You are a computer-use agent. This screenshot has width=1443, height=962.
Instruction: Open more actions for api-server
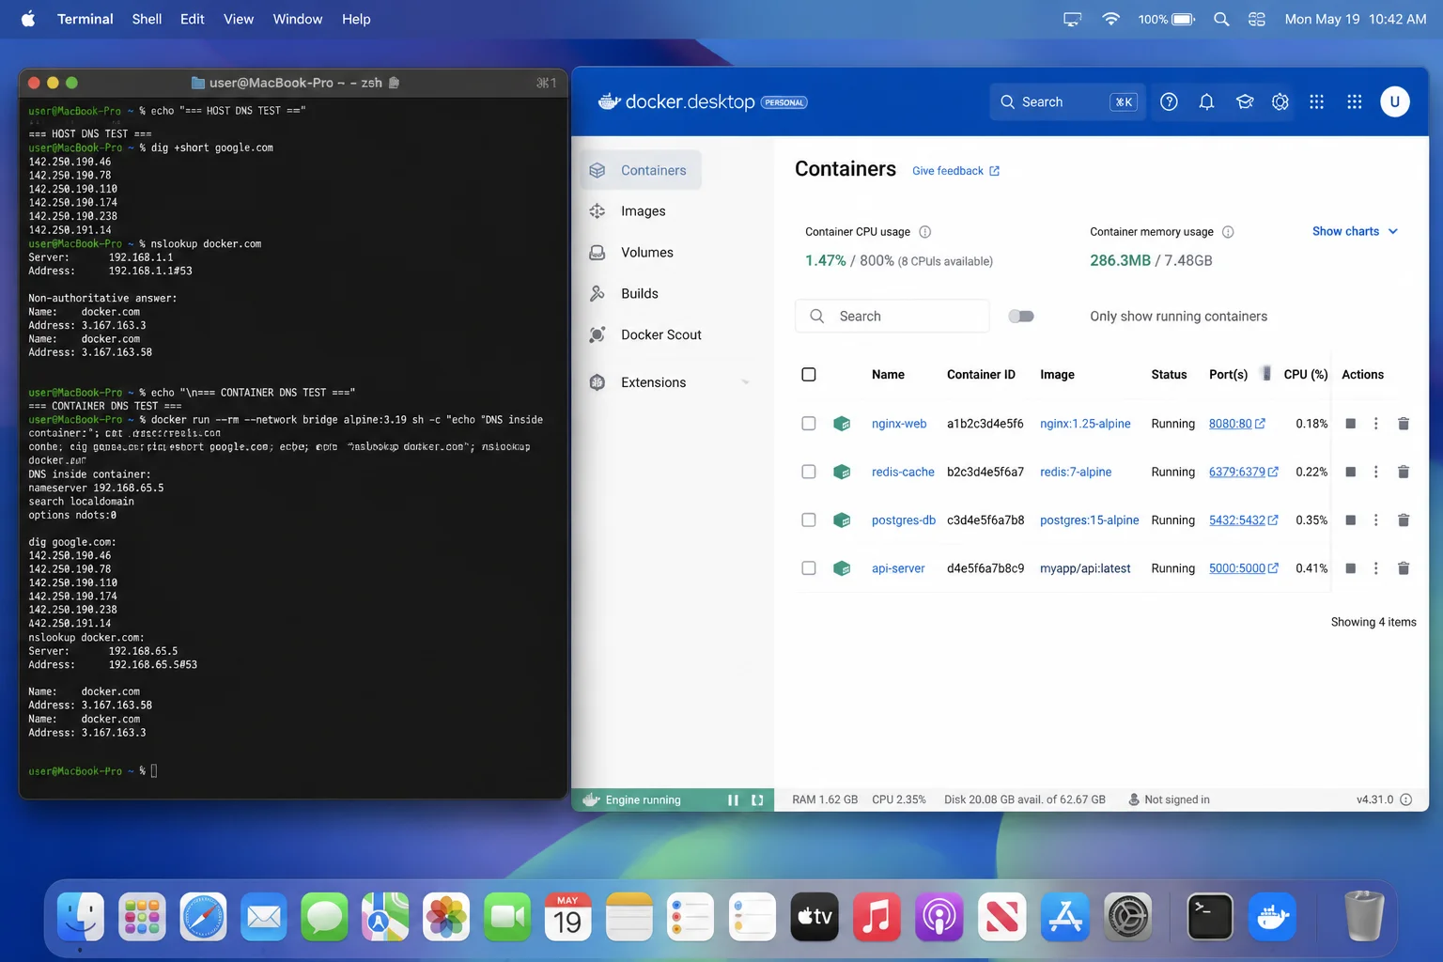click(x=1376, y=568)
